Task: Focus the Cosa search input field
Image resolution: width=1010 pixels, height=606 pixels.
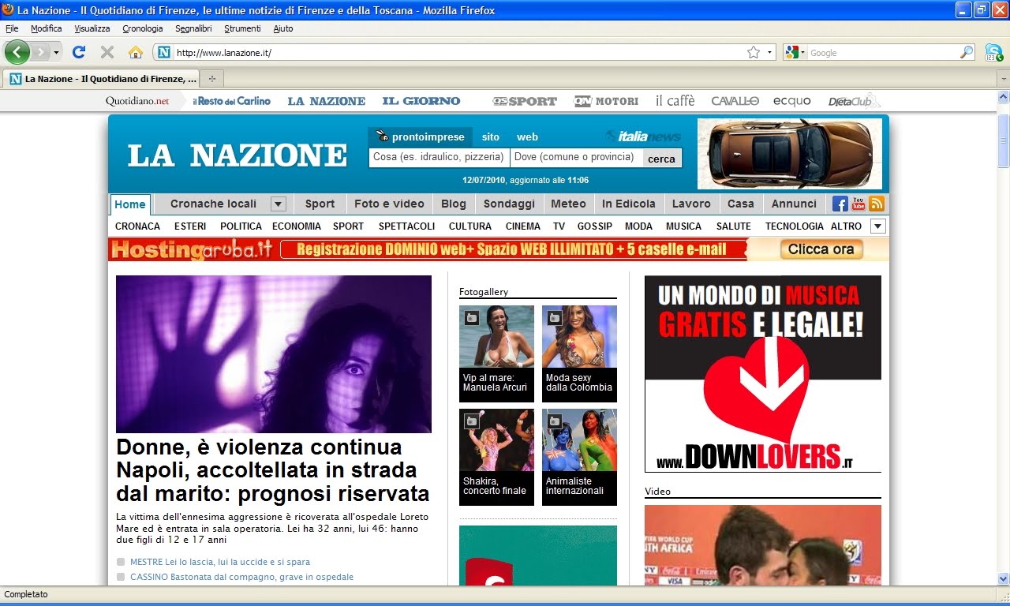Action: pos(439,157)
